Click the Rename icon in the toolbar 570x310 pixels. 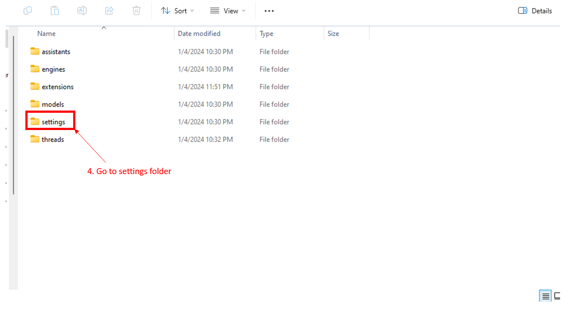(82, 11)
